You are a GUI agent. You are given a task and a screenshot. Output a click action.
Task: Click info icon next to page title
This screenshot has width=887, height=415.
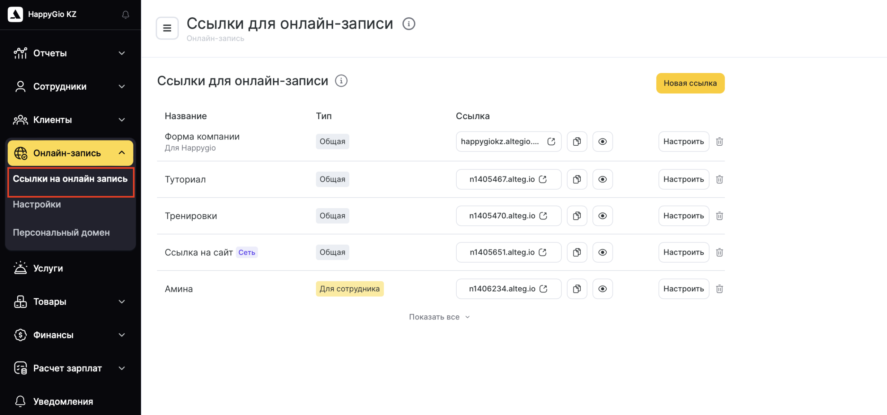[x=409, y=24]
